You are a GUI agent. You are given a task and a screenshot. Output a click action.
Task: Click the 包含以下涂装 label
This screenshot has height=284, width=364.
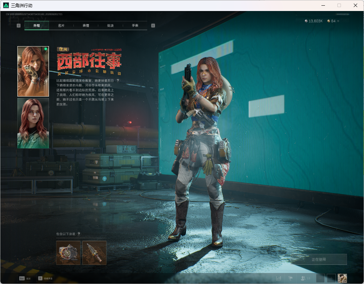click(x=66, y=234)
